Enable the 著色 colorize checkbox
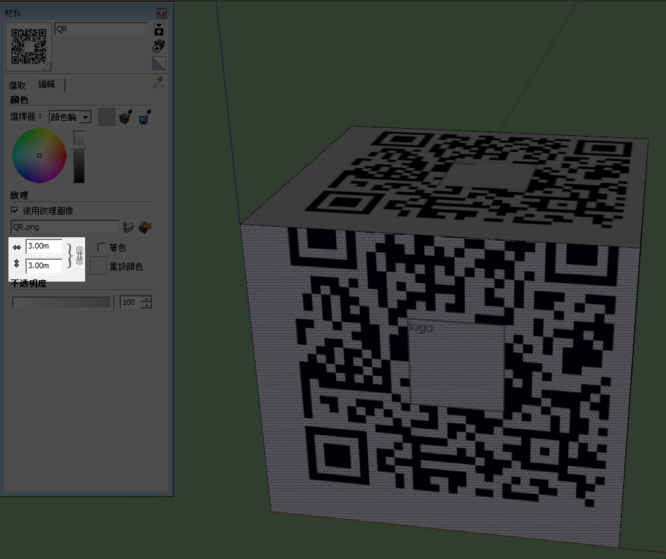Screen dimensions: 666x559 [x=101, y=247]
